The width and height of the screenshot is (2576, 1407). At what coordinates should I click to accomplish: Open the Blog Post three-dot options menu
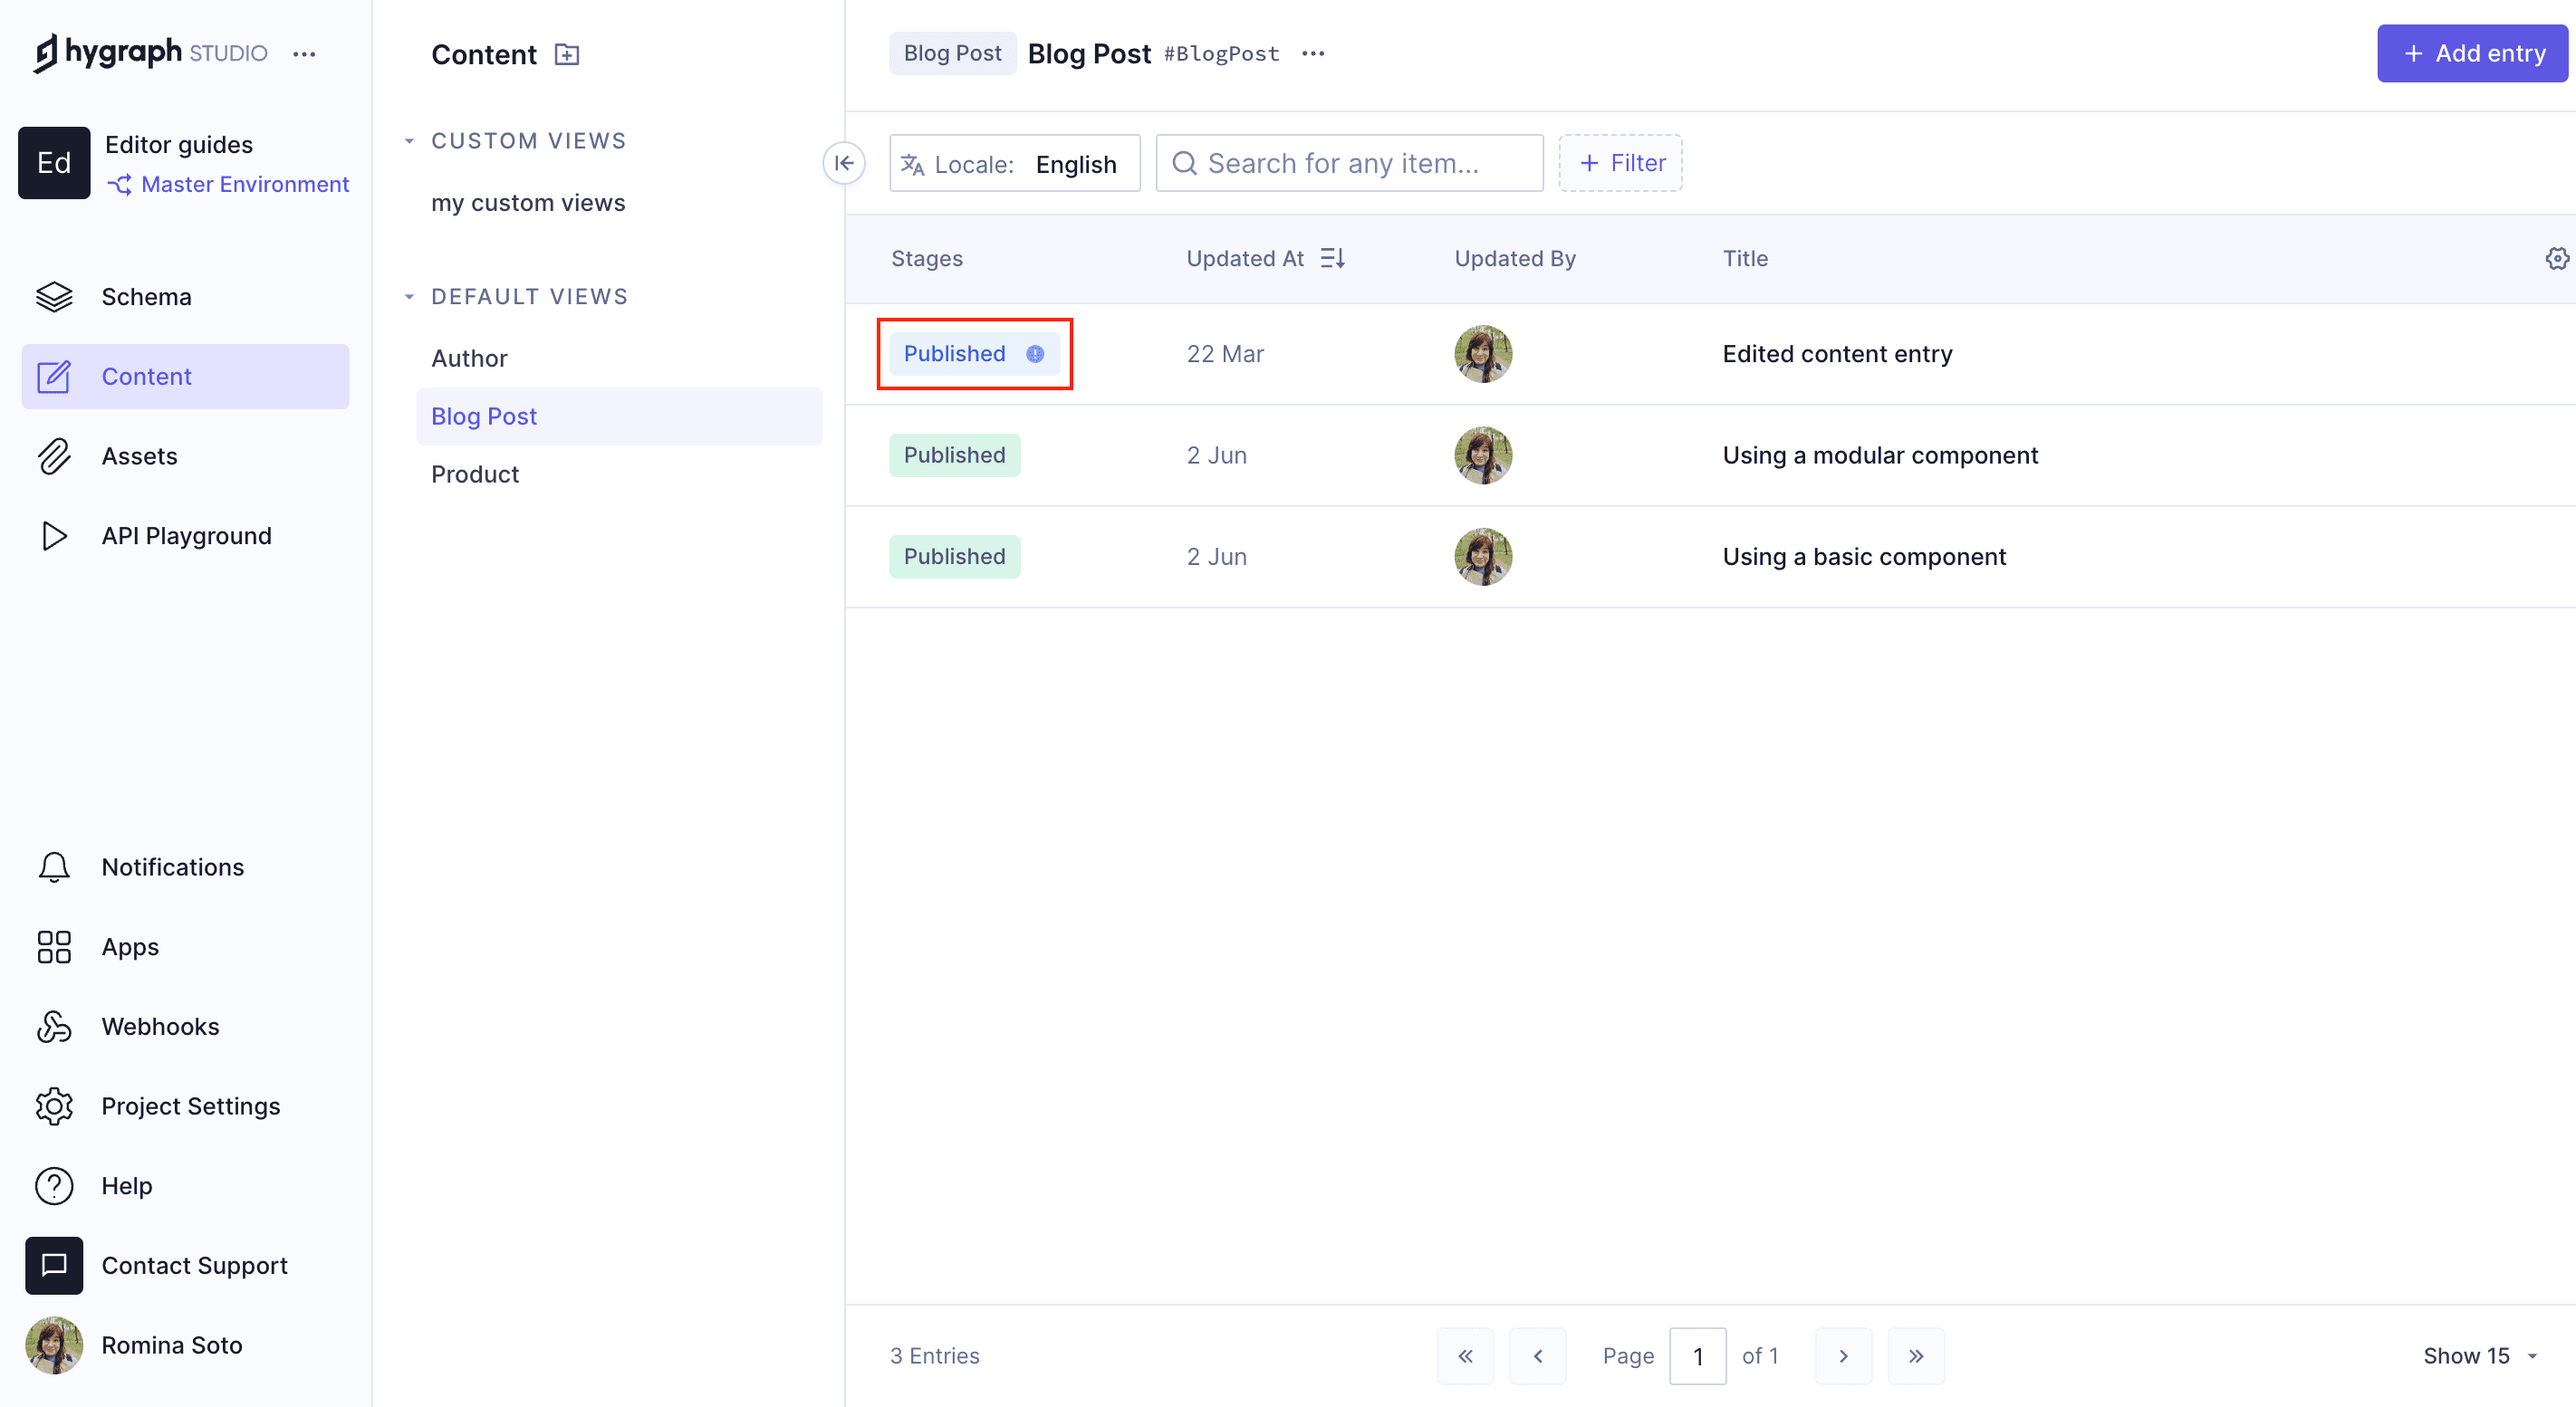[1313, 54]
